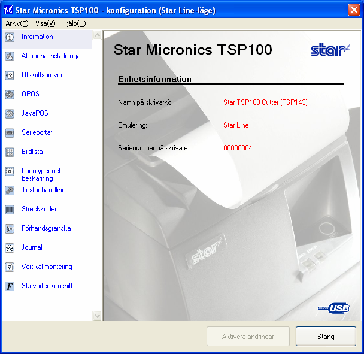364x354 pixels.
Task: Click the blue Star logo
Action: [x=330, y=49]
